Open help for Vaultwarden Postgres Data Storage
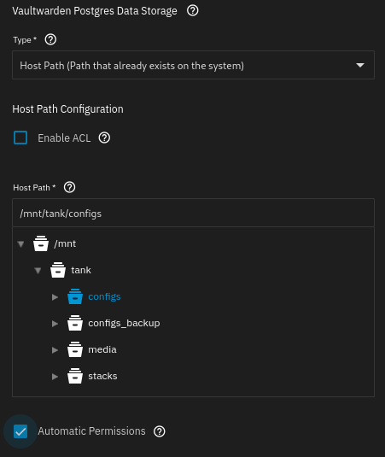Screen dimensions: 385x457 pyautogui.click(x=193, y=11)
